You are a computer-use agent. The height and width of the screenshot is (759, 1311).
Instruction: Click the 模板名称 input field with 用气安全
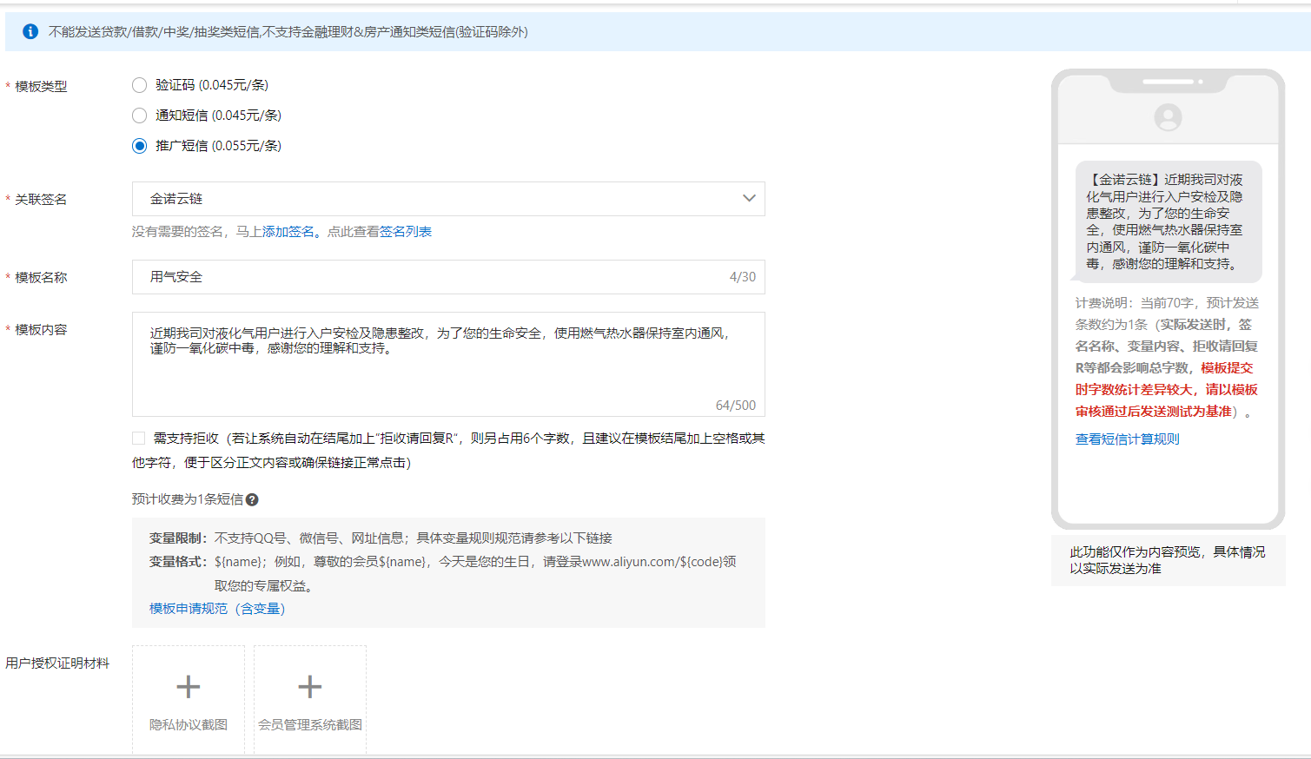pos(434,277)
